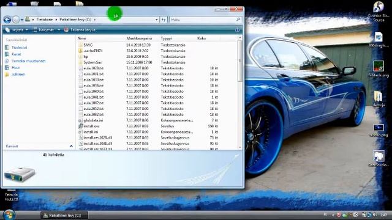Select the SAVG folder
Viewport: 392px width, 220px height.
pos(88,45)
